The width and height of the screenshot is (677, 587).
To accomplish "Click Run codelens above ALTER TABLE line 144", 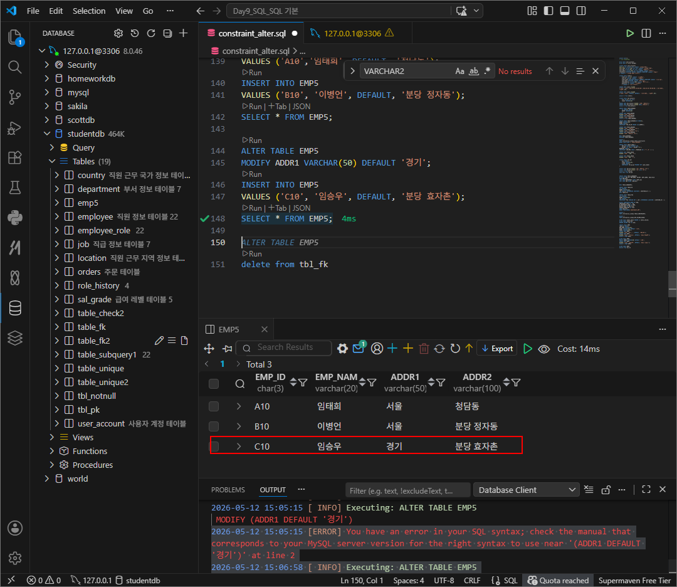I will click(x=252, y=140).
